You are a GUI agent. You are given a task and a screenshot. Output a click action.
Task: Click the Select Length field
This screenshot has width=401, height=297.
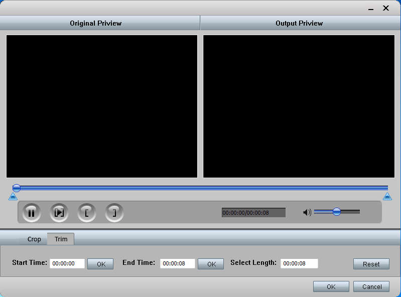pos(299,263)
